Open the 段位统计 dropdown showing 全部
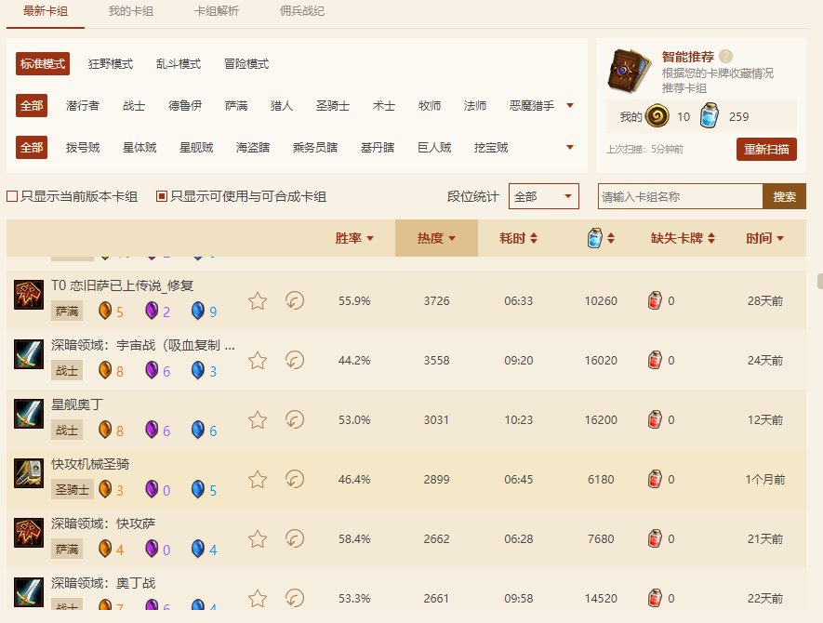Viewport: 823px width, 623px height. [543, 197]
